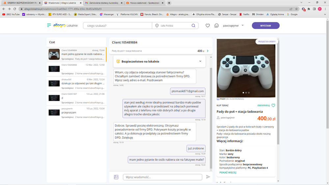This screenshot has height=185, width=329.
Task: Click the white controller product image
Action: (x=246, y=68)
